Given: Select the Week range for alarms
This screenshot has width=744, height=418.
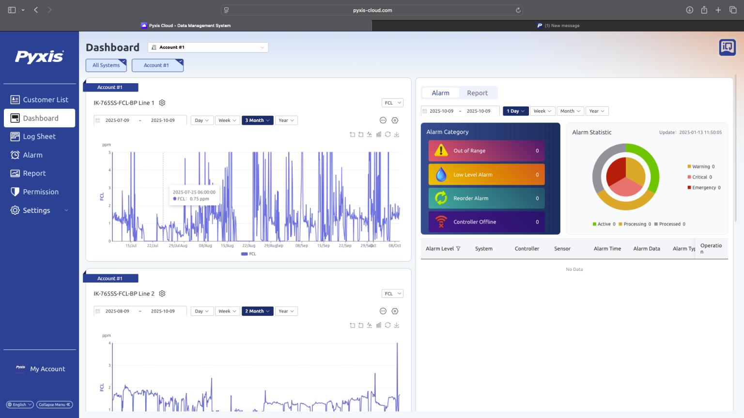Looking at the screenshot, I should pos(542,111).
